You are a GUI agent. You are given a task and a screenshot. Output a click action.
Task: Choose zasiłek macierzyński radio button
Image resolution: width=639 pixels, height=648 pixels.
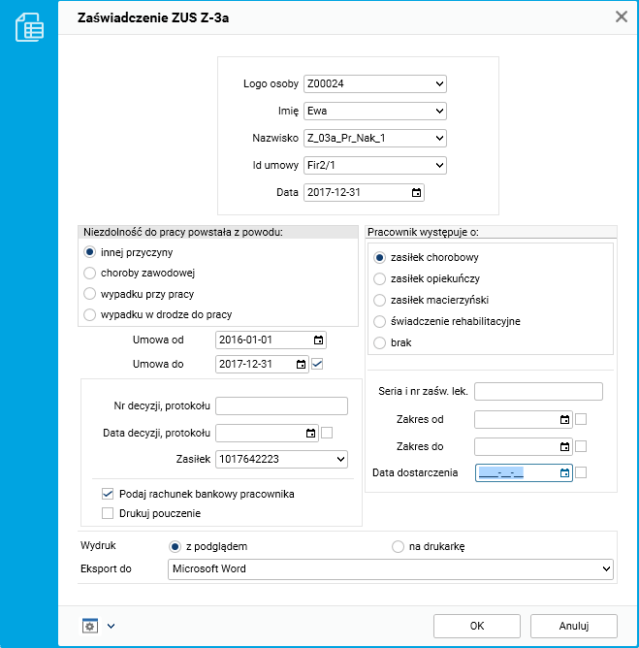click(x=379, y=300)
